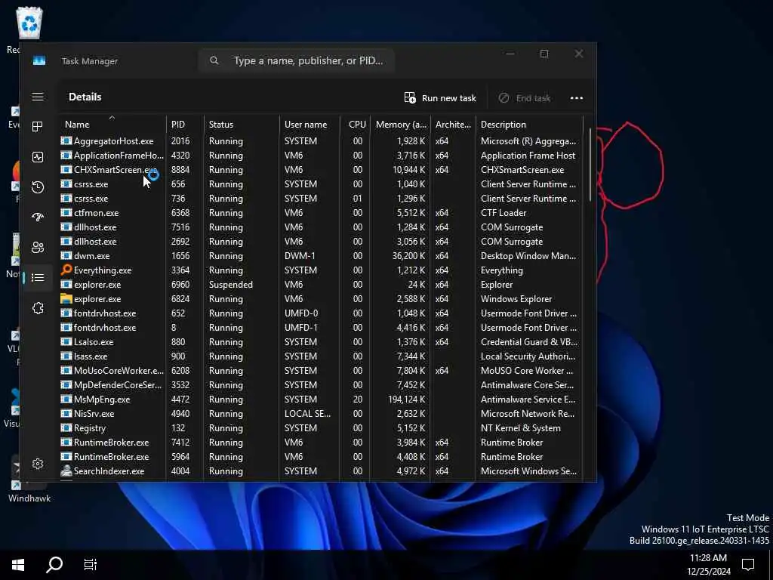
Task: Open Task Manager settings gear
Action: [x=38, y=464]
